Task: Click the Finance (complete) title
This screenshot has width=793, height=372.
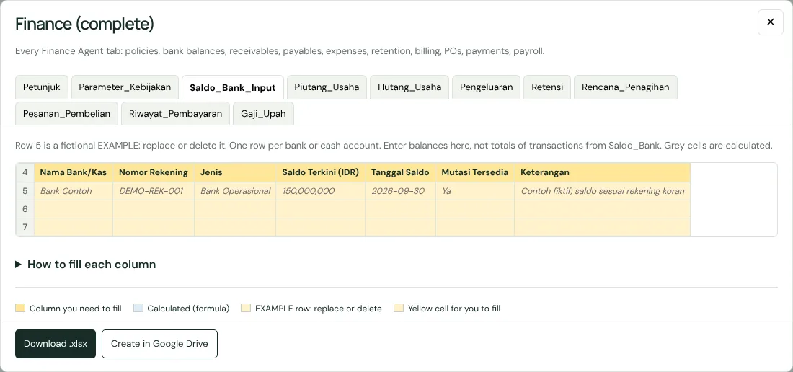Action: click(x=84, y=24)
